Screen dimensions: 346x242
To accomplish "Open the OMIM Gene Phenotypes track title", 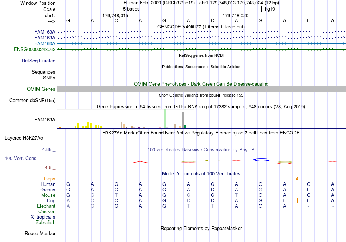I will click(201, 84).
